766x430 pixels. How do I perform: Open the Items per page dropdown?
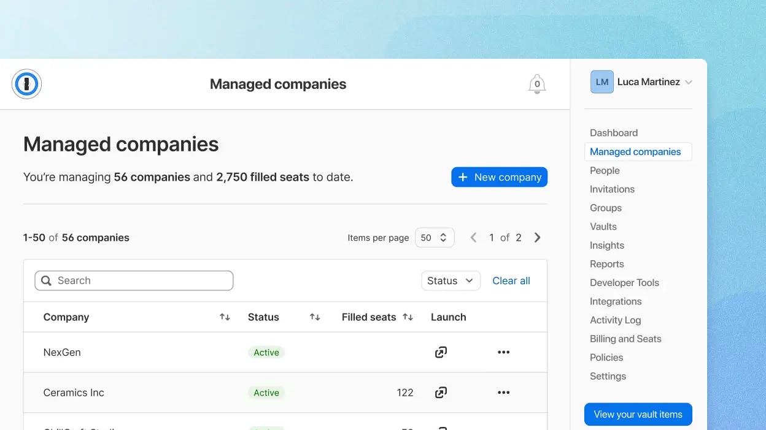click(x=435, y=238)
